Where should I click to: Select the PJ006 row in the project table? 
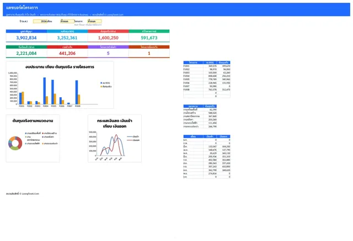point(207,83)
